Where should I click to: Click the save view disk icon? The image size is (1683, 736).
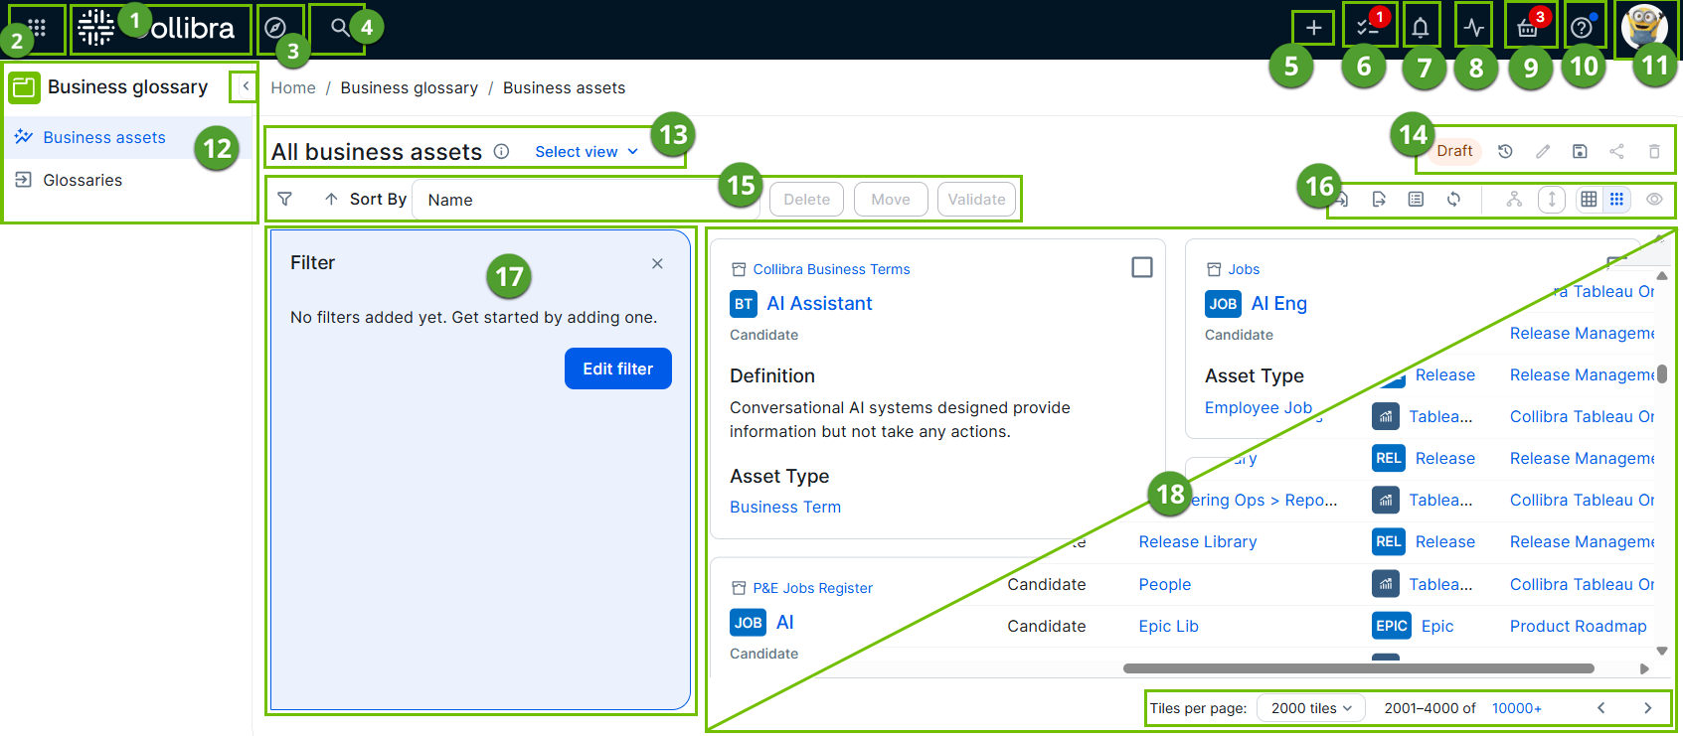pyautogui.click(x=1580, y=151)
